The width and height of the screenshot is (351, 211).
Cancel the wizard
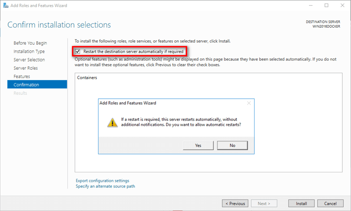point(333,203)
